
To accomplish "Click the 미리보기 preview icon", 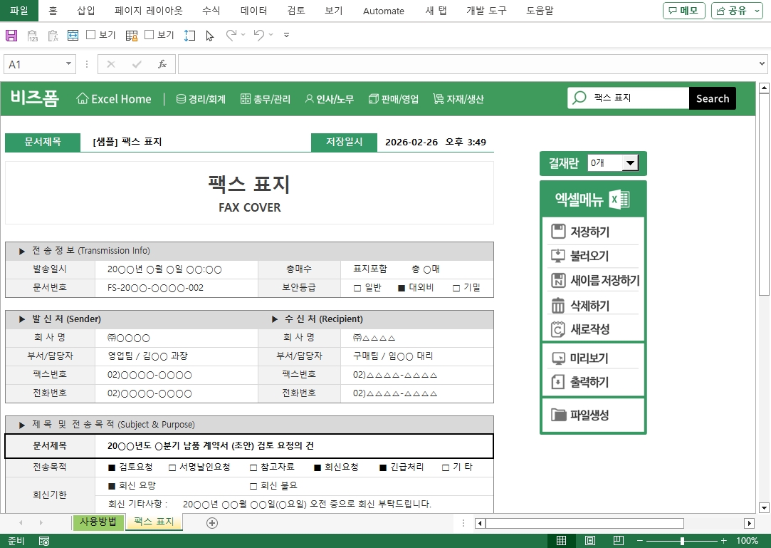I will (558, 358).
